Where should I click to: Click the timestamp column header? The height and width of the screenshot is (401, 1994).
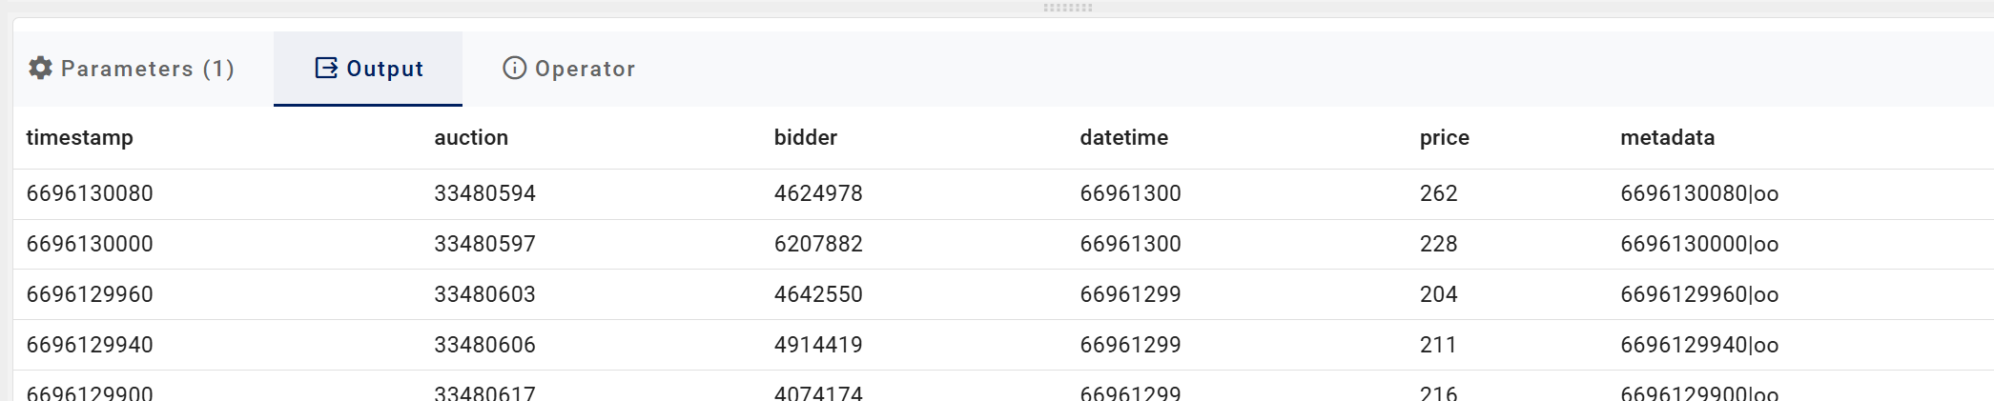pos(79,138)
